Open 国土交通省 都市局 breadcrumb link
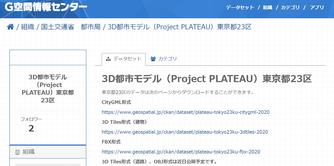 point(71,27)
